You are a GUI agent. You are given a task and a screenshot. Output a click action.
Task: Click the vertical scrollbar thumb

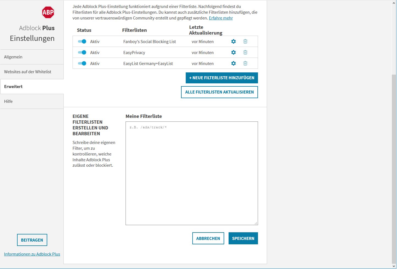[x=394, y=169]
